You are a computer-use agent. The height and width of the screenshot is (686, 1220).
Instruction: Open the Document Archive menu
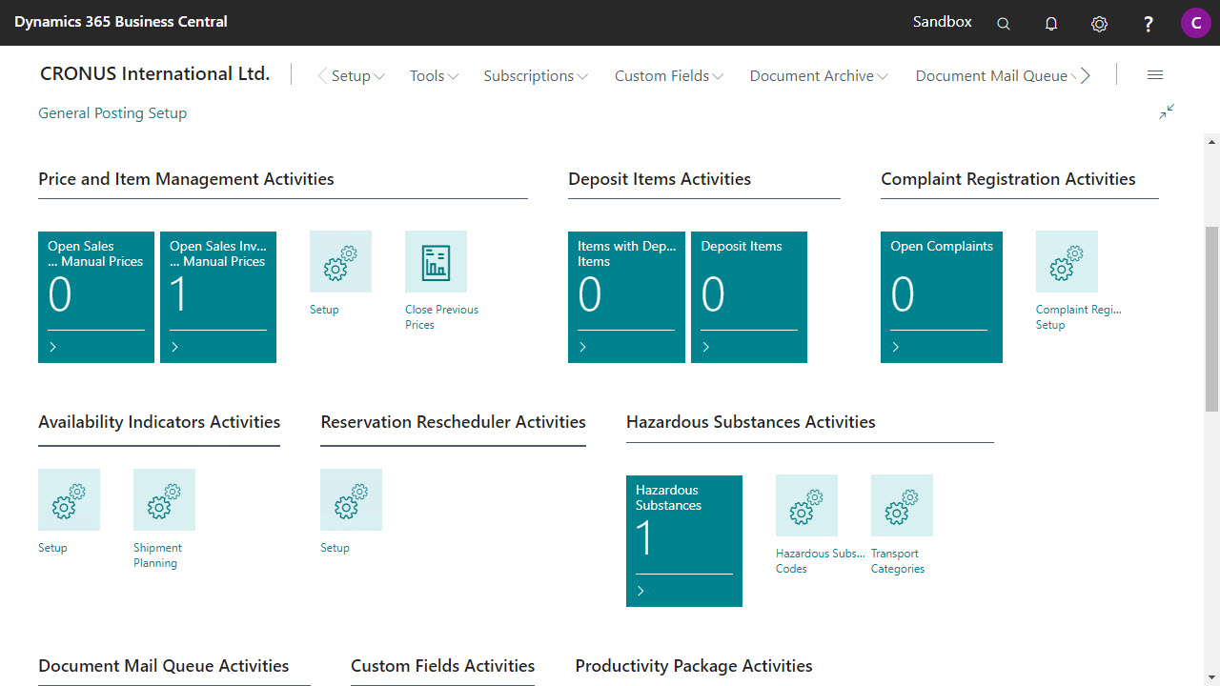818,76
